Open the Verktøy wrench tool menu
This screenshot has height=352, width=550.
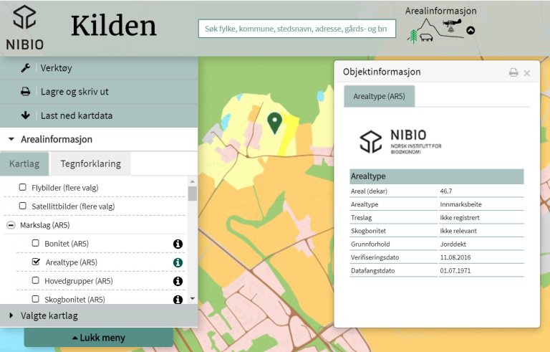click(25, 68)
